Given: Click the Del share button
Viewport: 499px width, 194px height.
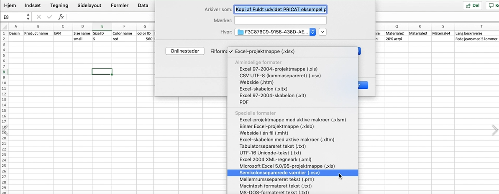Looking at the screenshot, I should [472, 5].
